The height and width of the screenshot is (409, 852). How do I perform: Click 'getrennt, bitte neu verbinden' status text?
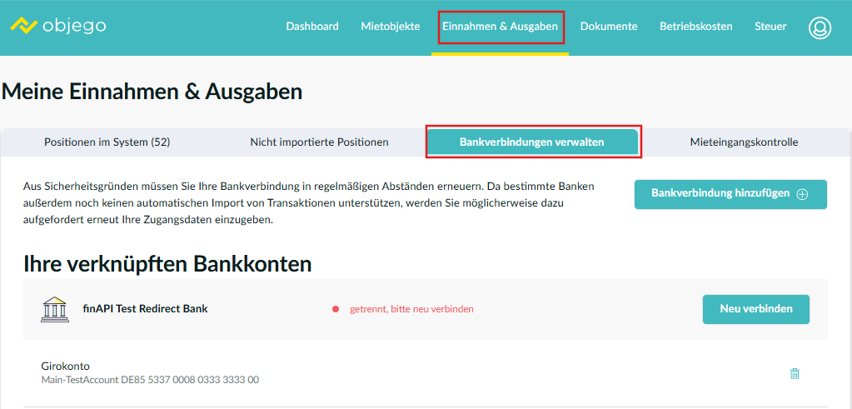point(411,309)
